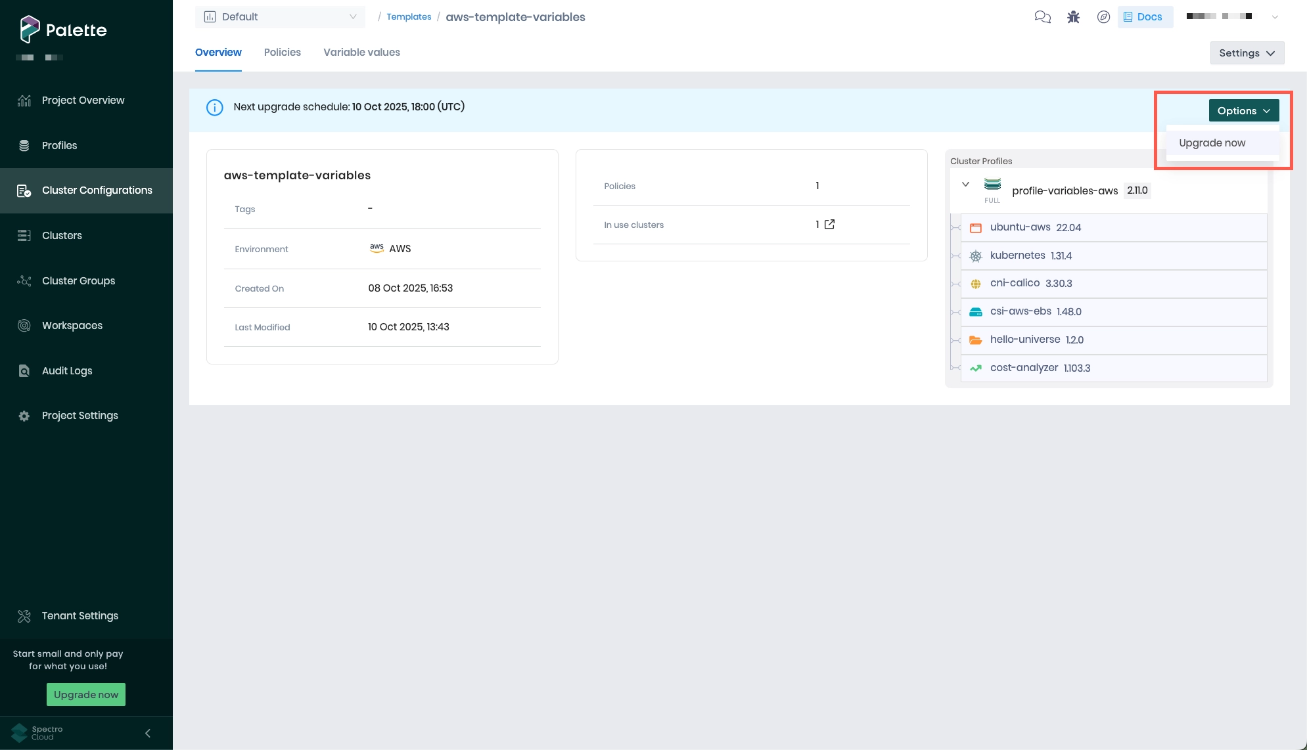
Task: Open the bug report icon in header
Action: 1073,17
